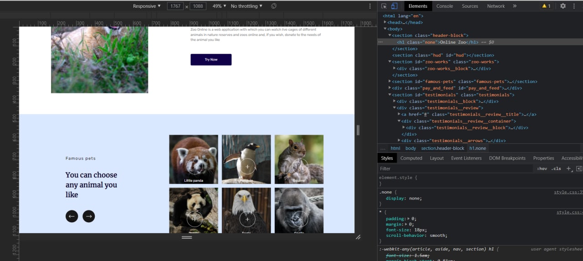The width and height of the screenshot is (583, 261).
Task: Click the viewport height input field
Action: pos(198,6)
